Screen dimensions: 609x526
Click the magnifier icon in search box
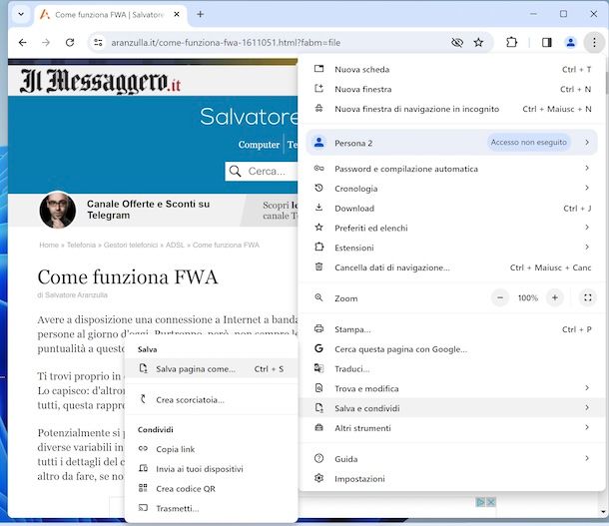pyautogui.click(x=235, y=172)
